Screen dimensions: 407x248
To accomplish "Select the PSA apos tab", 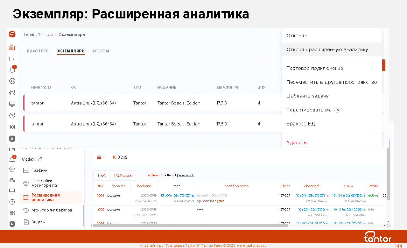I will pyautogui.click(x=123, y=175).
